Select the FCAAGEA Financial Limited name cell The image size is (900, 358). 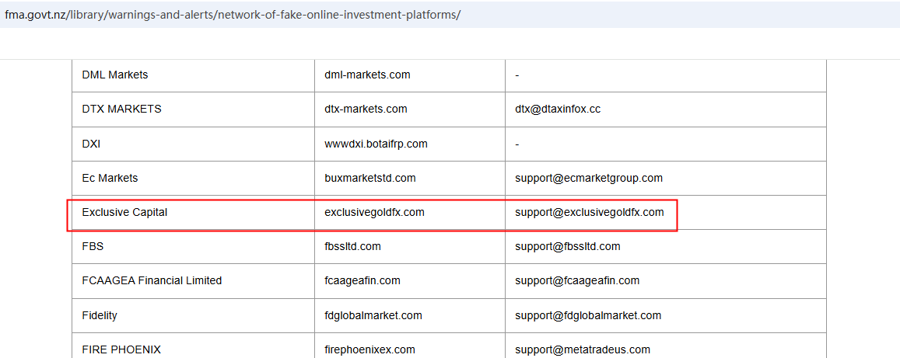pyautogui.click(x=194, y=280)
